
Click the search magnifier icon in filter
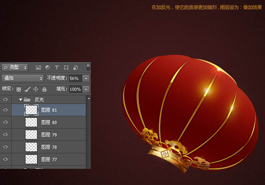click(x=5, y=68)
